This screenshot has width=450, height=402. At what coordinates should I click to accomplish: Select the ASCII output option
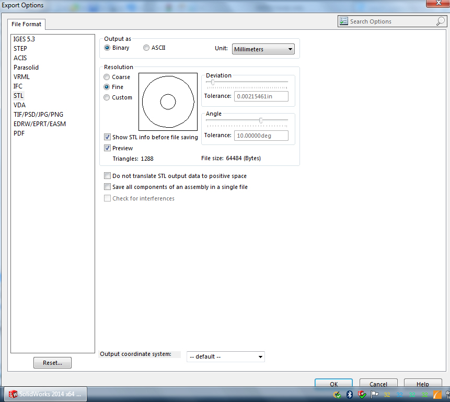[146, 48]
